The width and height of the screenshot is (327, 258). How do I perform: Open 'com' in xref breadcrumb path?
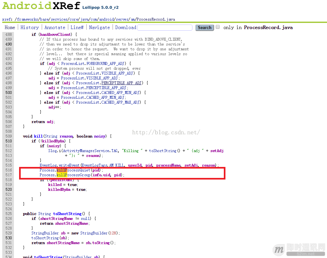pyautogui.click(x=94, y=19)
